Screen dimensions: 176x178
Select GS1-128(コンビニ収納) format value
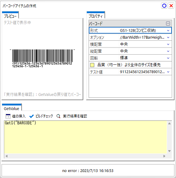138,30
